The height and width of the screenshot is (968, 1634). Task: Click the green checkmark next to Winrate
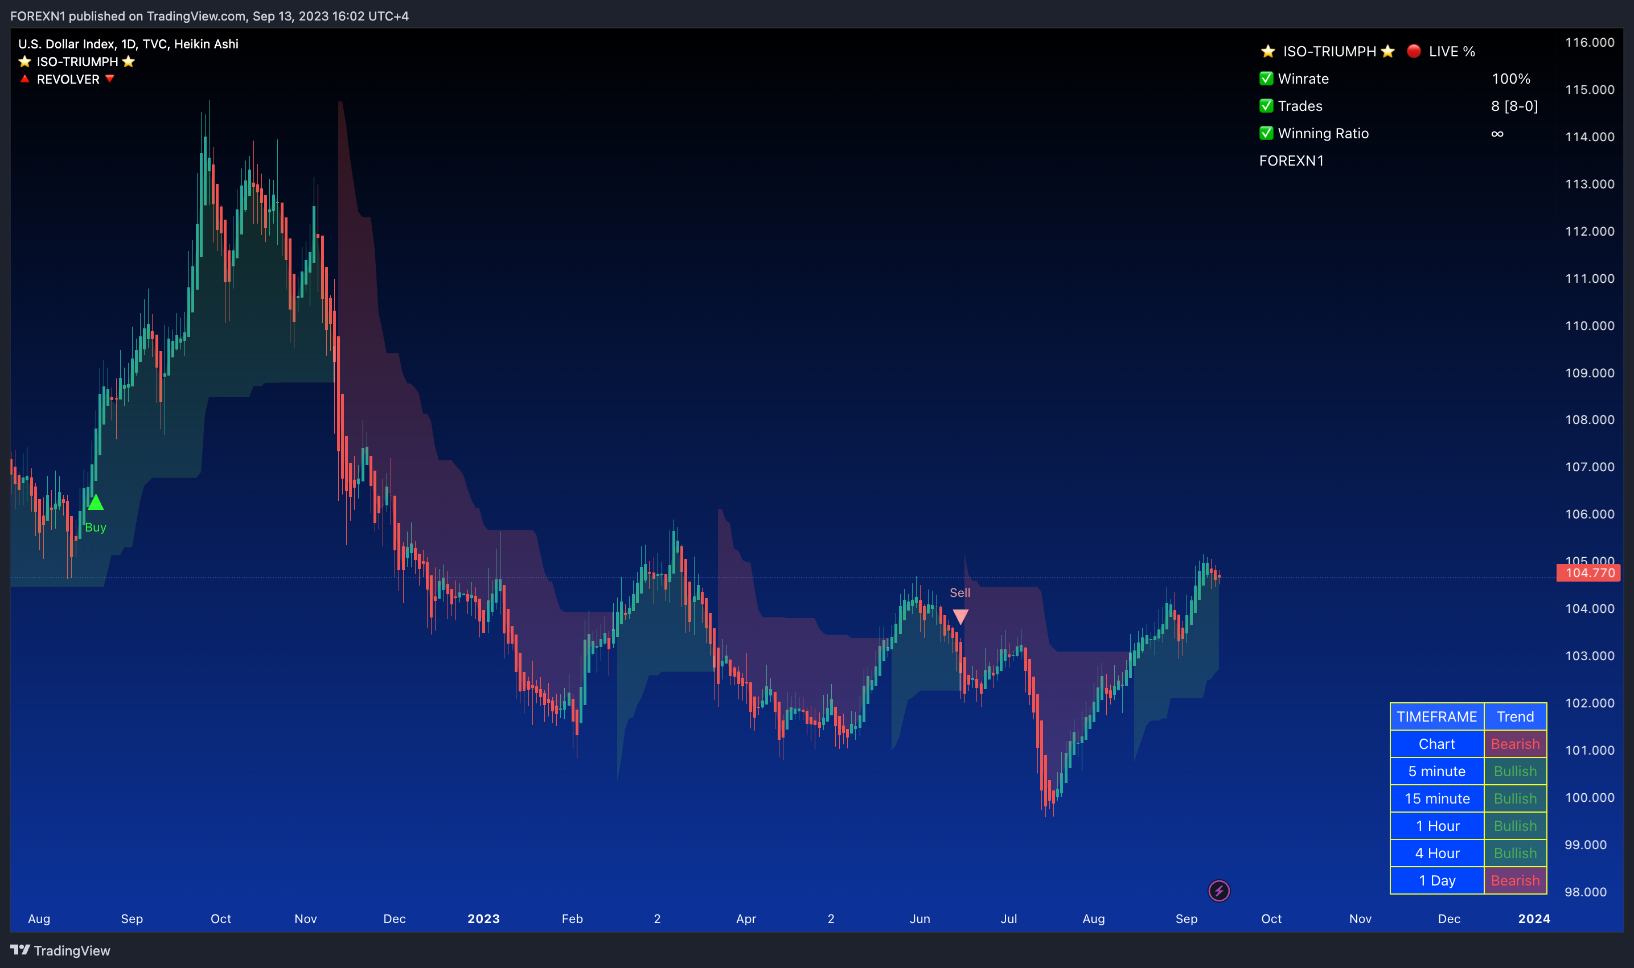click(1266, 79)
